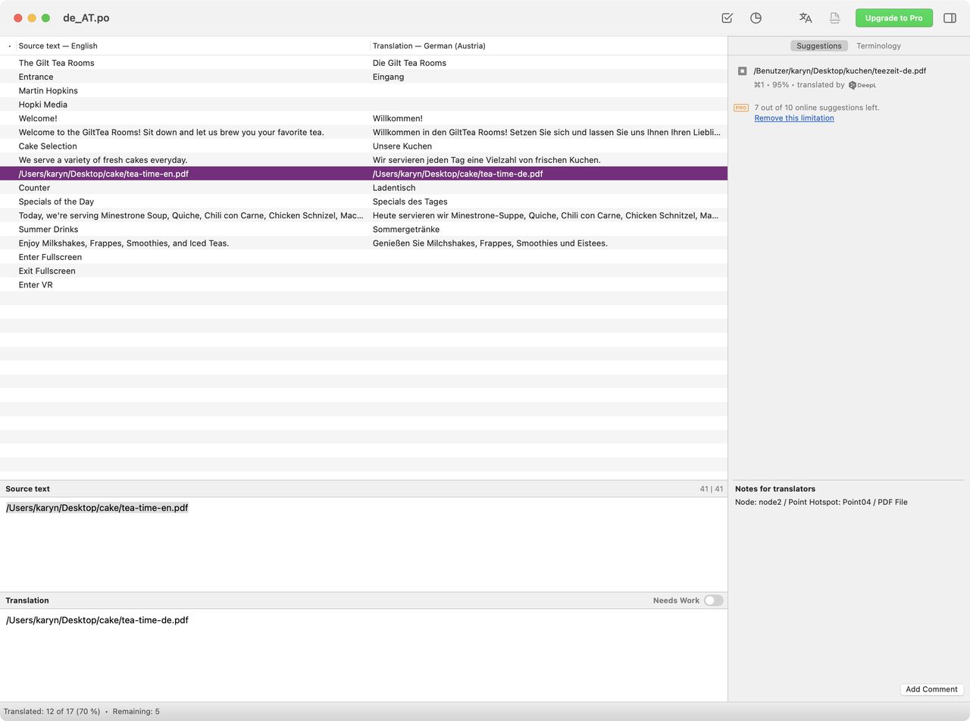970x721 pixels.
Task: Enable the Needs Work toggle
Action: point(712,600)
